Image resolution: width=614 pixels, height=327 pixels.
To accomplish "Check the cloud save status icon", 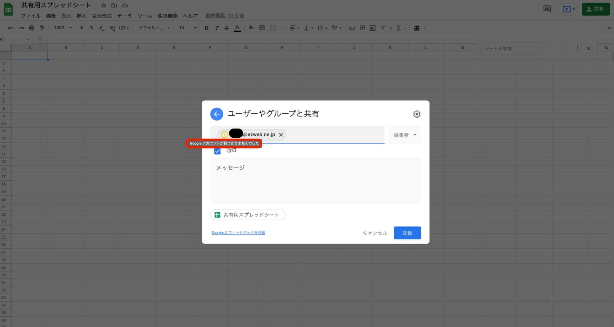I will pos(125,6).
